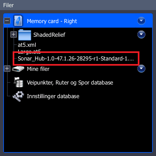Select the ShadedRelief folder name
This screenshot has width=156, height=156.
click(x=49, y=35)
